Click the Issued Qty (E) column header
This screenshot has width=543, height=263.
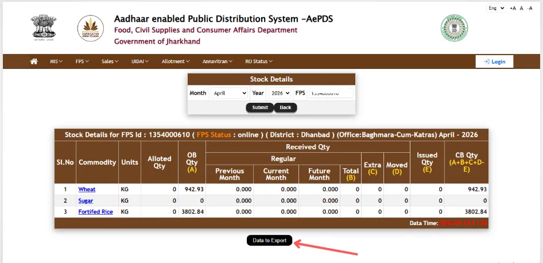pyautogui.click(x=427, y=162)
